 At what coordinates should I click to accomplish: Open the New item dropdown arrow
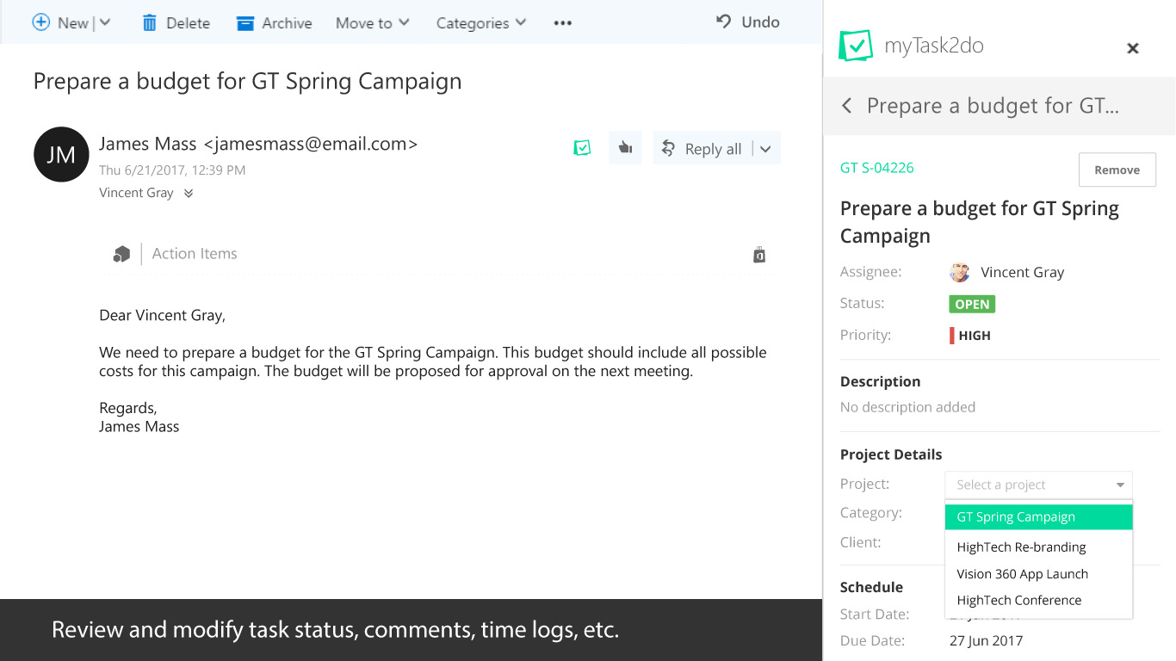click(x=106, y=23)
